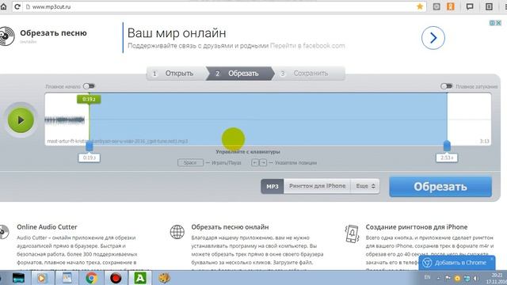Edit the start time field showing 0:19
The image size is (507, 285).
(90, 158)
